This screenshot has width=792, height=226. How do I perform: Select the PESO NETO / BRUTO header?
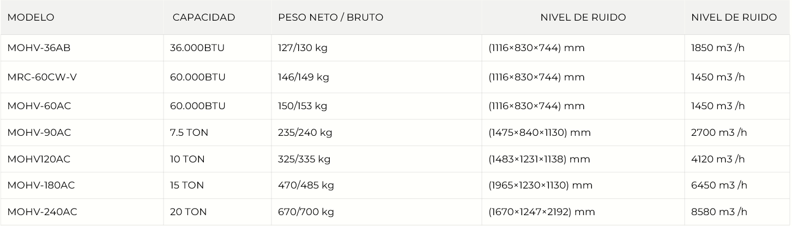pyautogui.click(x=330, y=17)
